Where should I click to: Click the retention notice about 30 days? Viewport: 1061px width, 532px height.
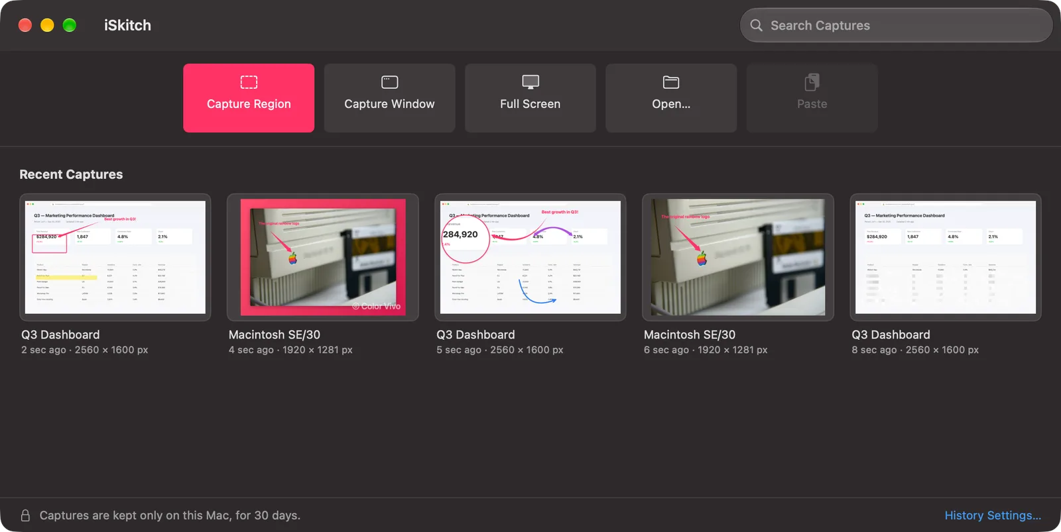tap(170, 515)
